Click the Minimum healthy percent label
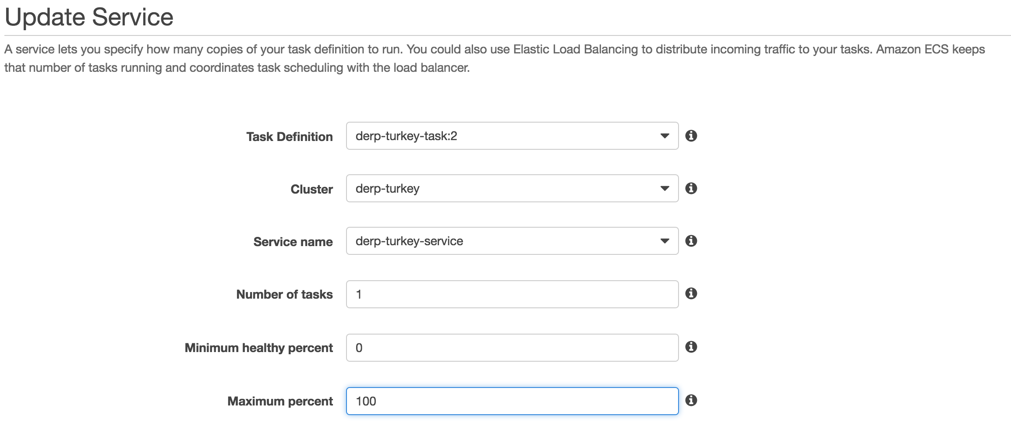Screen dimensions: 1011x430 258,348
